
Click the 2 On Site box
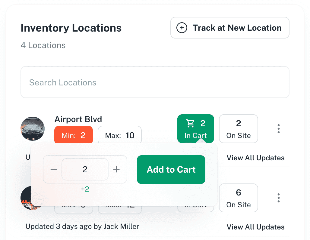[238, 129]
